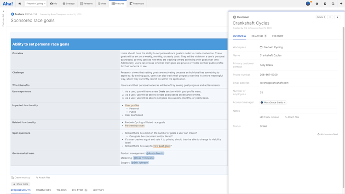Open the Info menu
The image size is (345, 194).
point(54,4)
